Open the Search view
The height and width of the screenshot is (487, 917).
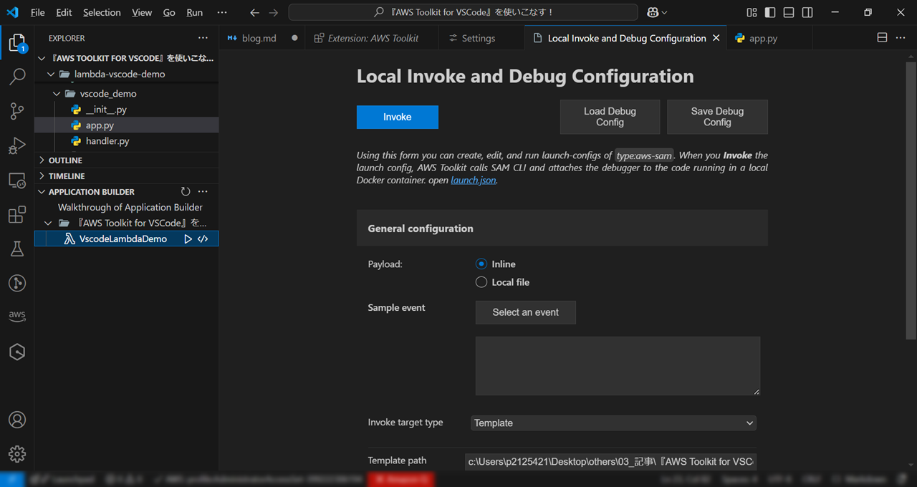coord(17,76)
